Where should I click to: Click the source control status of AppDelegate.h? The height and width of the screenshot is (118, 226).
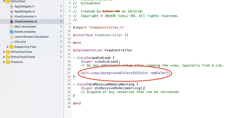[x=61, y=7]
